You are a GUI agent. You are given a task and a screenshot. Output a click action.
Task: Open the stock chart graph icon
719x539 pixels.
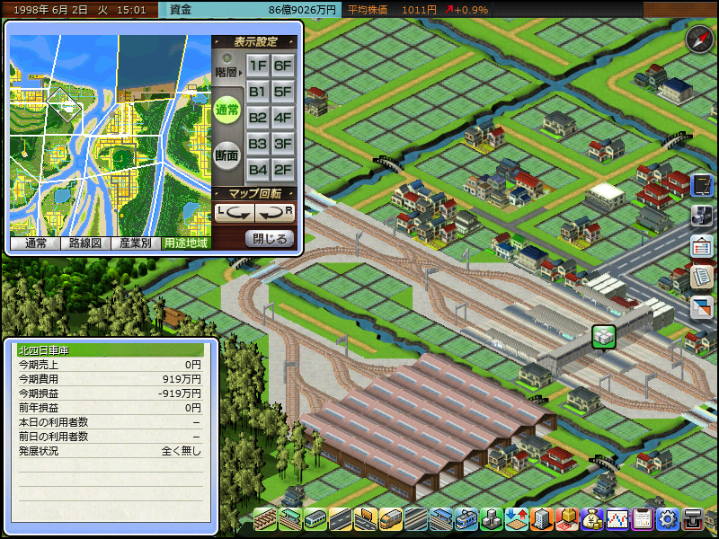617,520
